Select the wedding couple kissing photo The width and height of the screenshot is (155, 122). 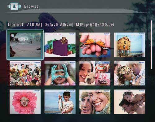coord(130,73)
